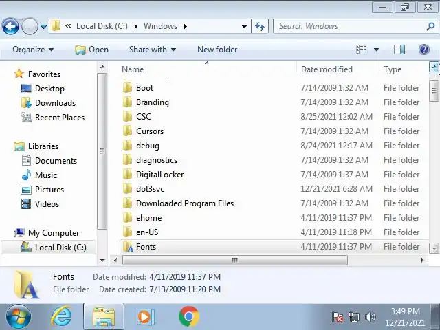
Task: Open Help with the question mark icon
Action: tap(424, 49)
